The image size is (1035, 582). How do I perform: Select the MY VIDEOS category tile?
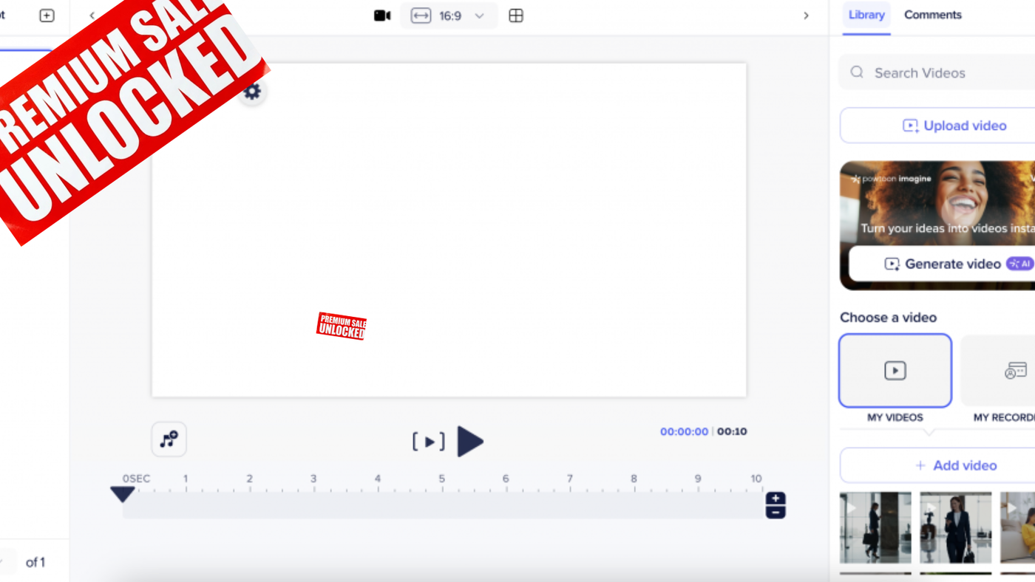895,371
